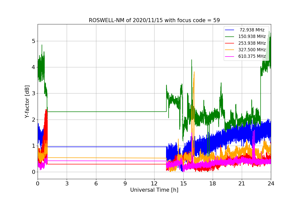Viewport: 301px width, 201px height.
Task: Click the Universal Time [h] axis label
Action: [x=154, y=190]
